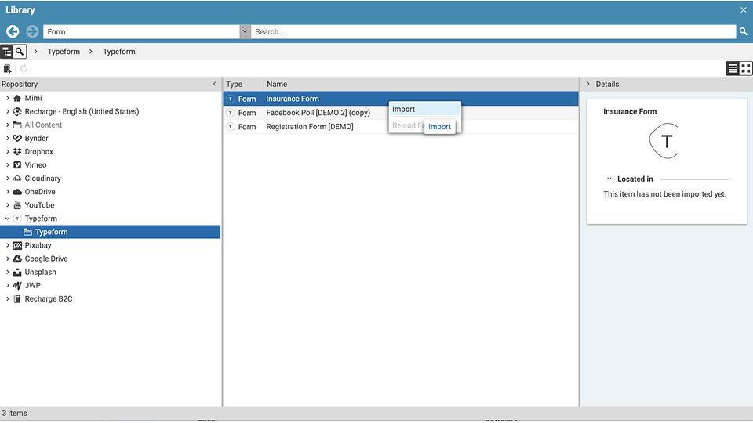Open the Form type dropdown arrow

point(245,31)
